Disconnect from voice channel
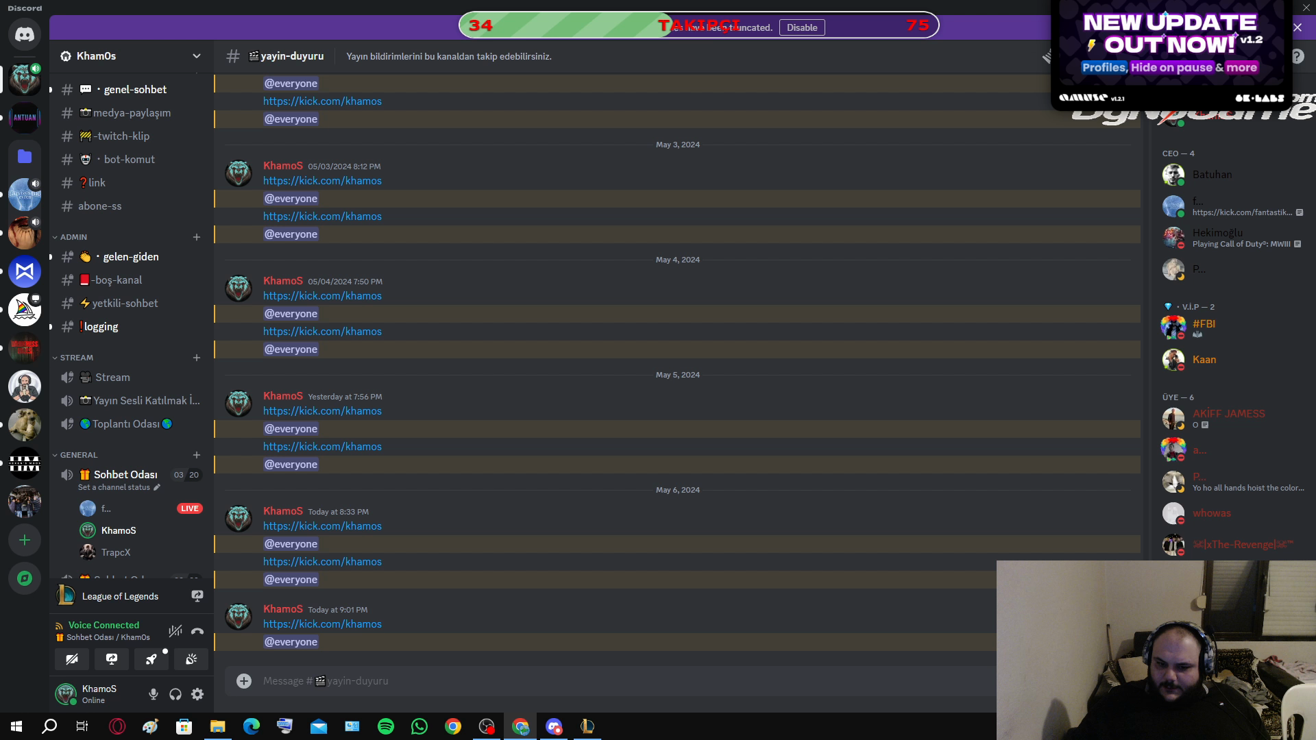This screenshot has height=740, width=1316. point(197,631)
